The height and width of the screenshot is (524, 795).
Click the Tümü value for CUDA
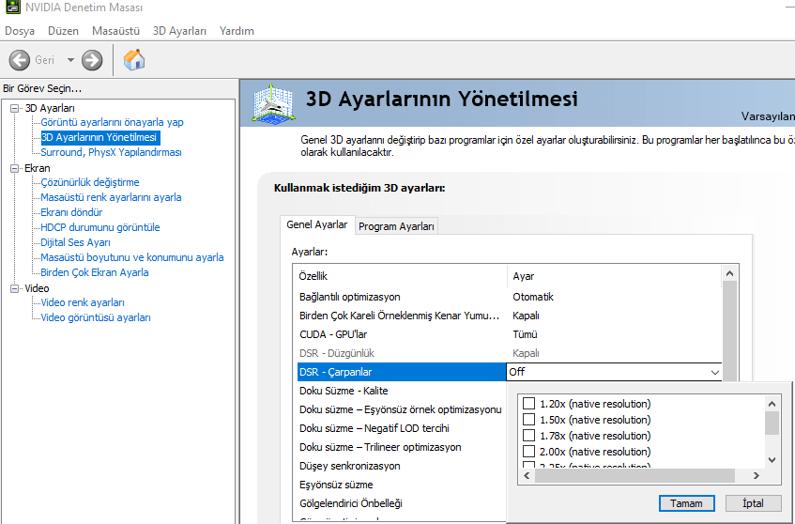(525, 334)
